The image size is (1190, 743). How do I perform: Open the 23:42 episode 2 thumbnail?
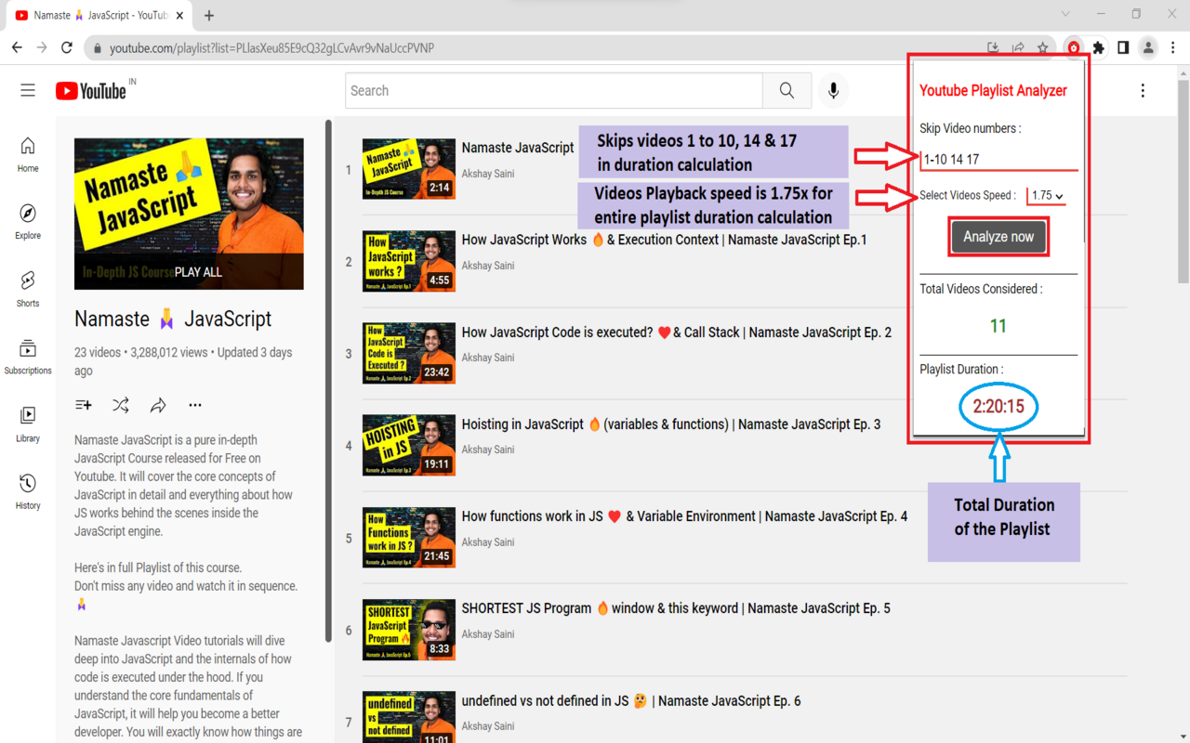[409, 353]
